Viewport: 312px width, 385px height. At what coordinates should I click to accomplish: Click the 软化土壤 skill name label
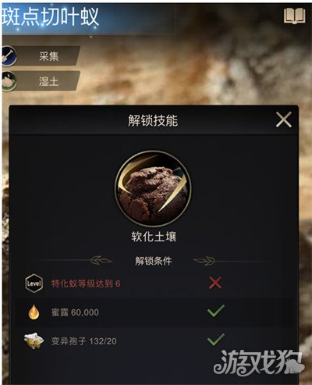tap(154, 237)
